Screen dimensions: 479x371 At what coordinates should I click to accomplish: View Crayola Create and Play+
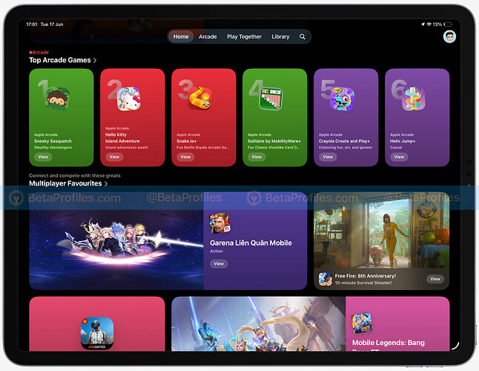(328, 157)
